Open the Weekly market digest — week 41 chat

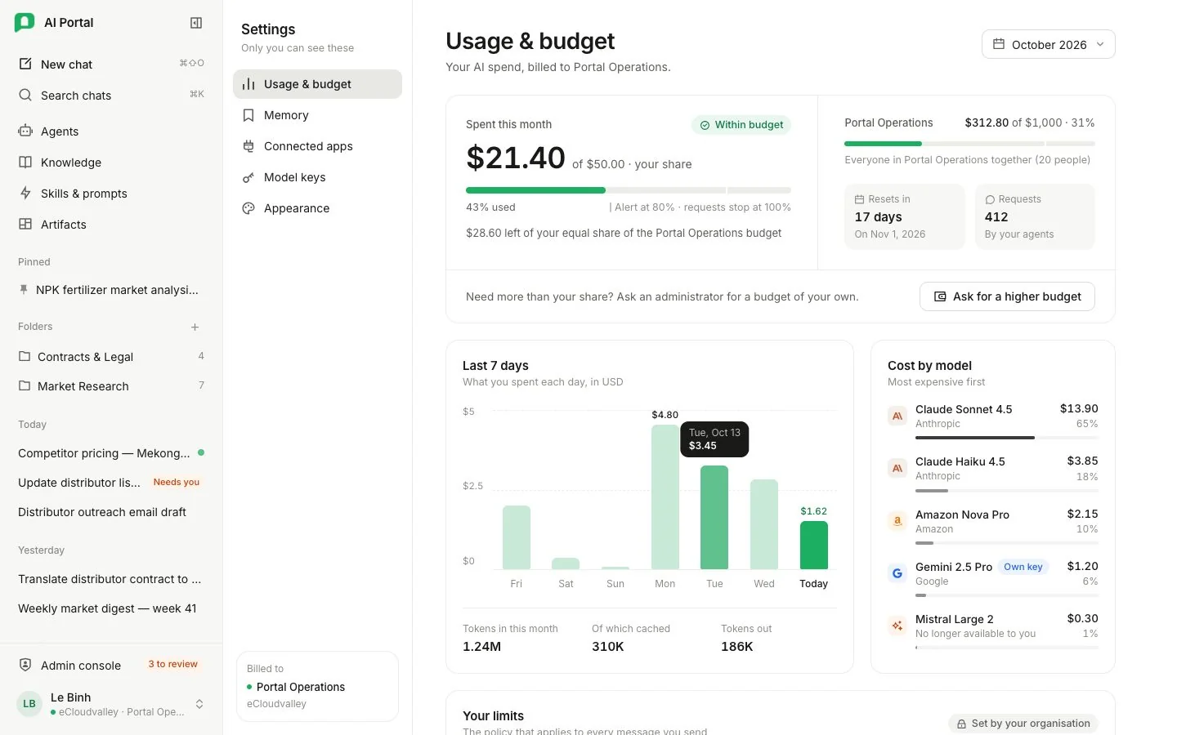coord(111,608)
